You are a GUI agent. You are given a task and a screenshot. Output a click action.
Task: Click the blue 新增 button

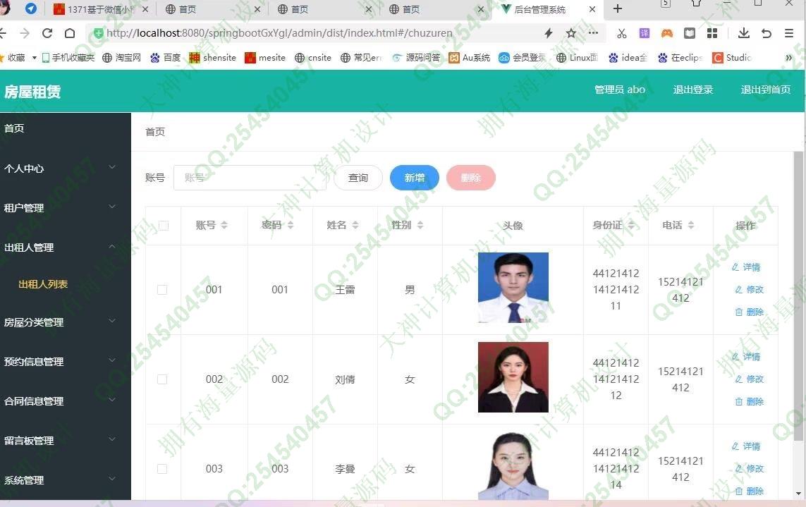(x=415, y=178)
